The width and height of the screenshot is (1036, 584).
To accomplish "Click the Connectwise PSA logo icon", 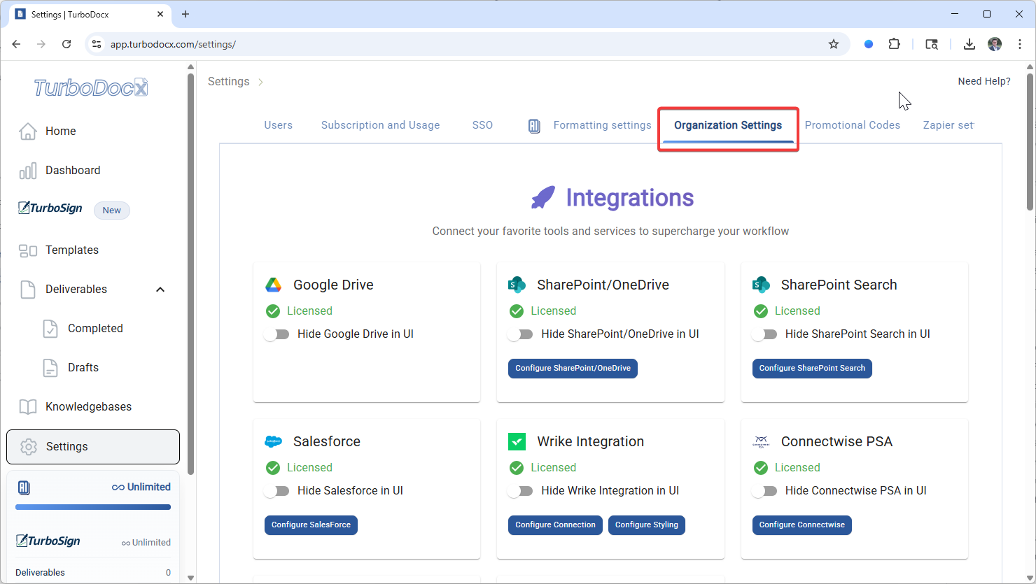I will click(761, 441).
